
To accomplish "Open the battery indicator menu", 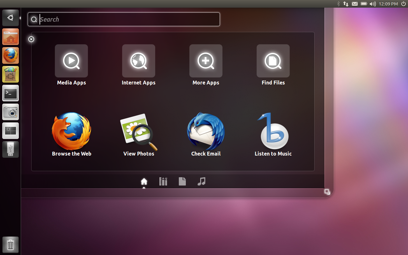I will point(363,4).
